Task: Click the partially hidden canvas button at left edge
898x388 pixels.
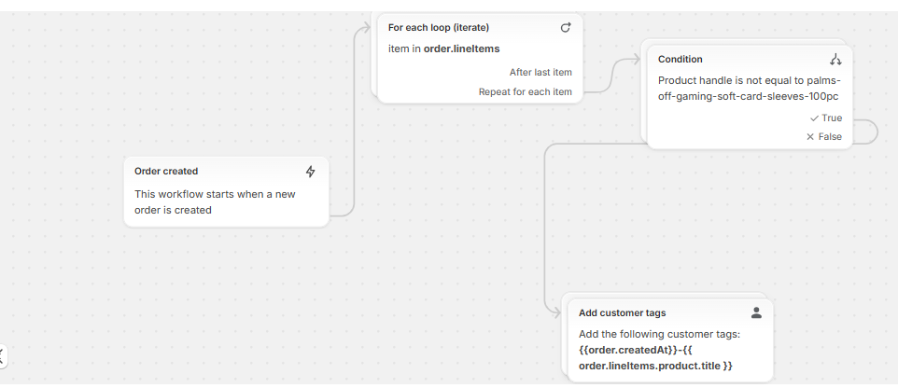Action: click(3, 354)
